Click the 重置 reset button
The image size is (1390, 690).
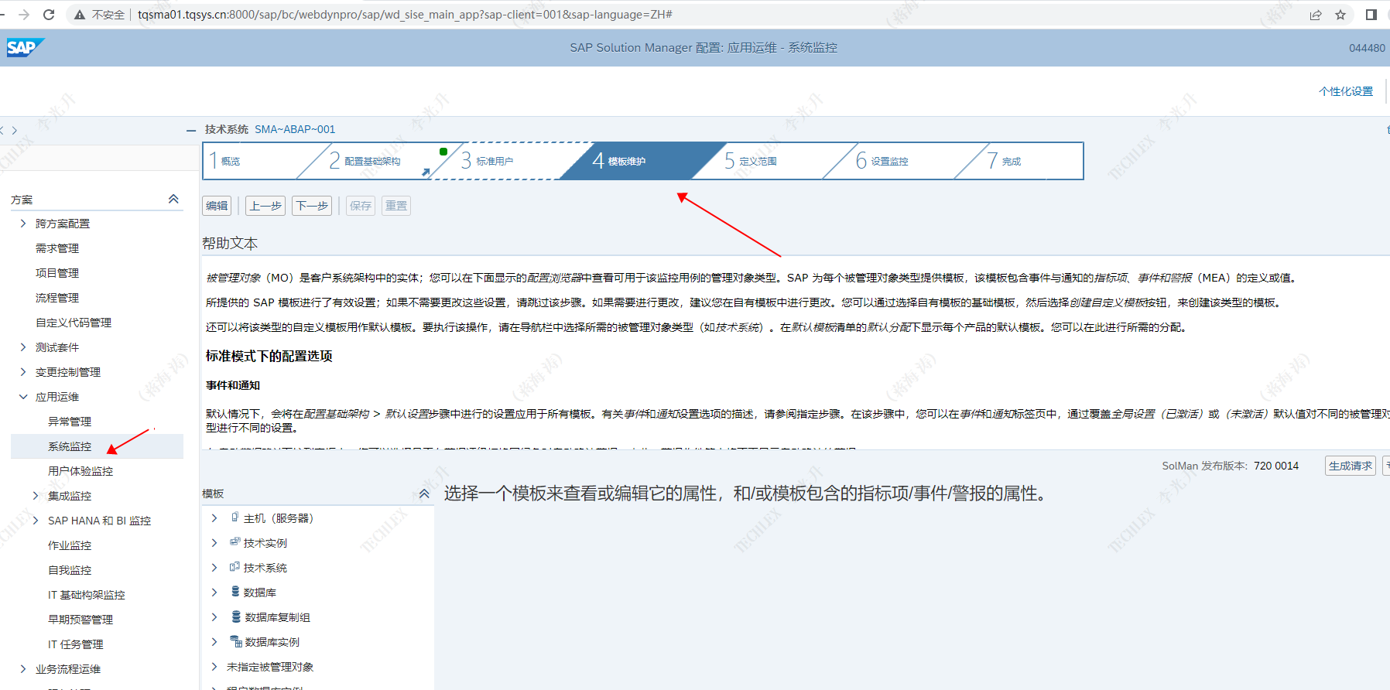click(x=396, y=206)
